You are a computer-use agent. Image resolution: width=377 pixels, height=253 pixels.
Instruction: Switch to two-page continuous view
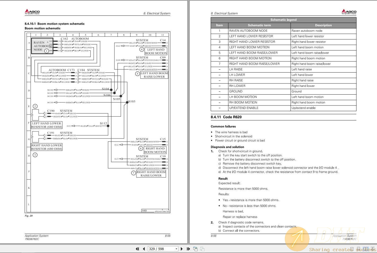[373, 249]
